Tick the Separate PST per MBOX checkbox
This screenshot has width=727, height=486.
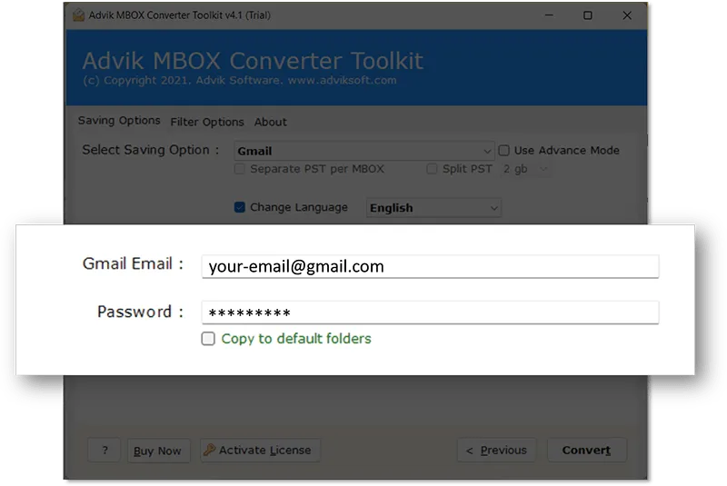pos(240,169)
